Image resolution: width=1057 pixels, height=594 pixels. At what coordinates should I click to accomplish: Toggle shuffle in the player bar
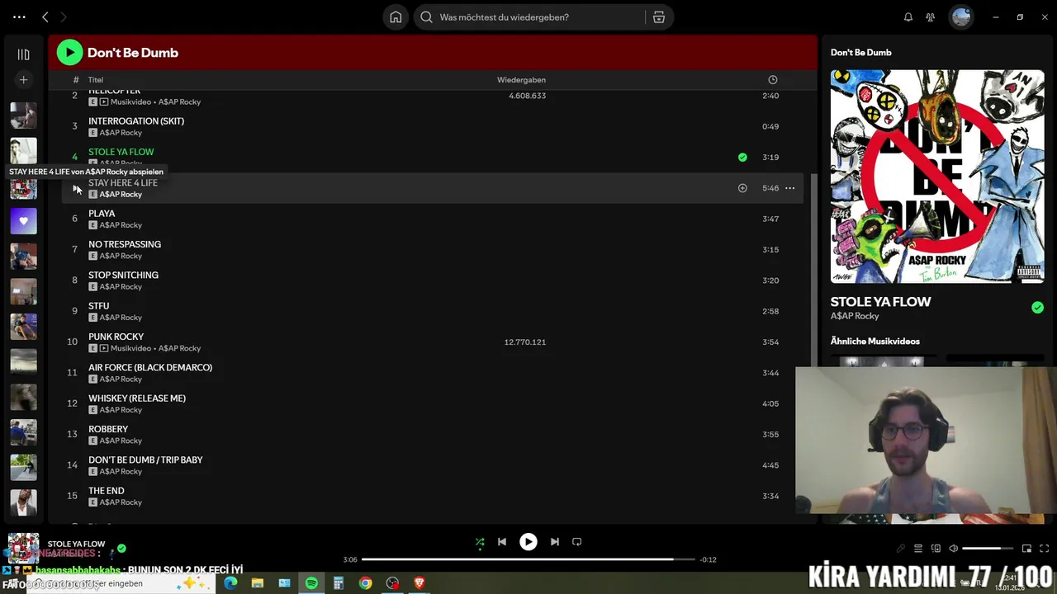[480, 542]
